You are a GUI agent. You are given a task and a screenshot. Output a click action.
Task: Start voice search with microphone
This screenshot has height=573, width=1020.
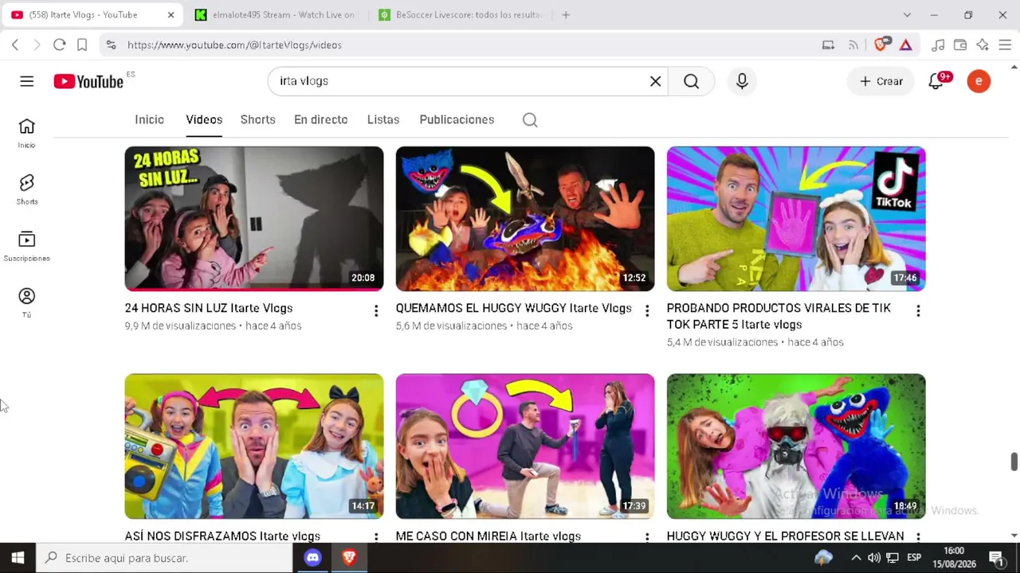[x=742, y=81]
